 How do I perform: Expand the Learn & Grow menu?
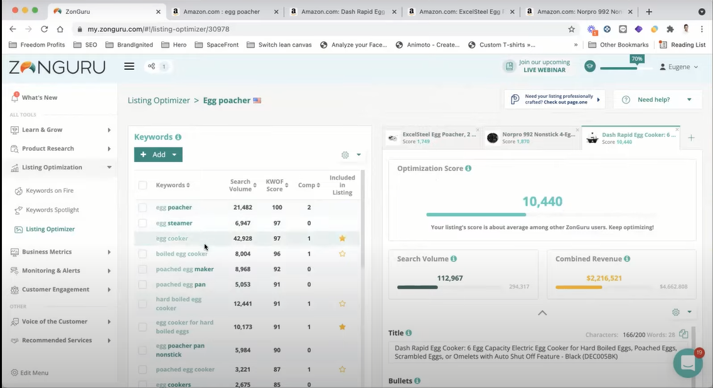(x=109, y=130)
